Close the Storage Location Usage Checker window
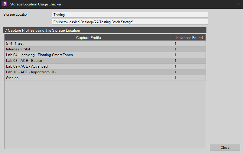The width and height of the screenshot is (243, 153). tap(238, 4)
